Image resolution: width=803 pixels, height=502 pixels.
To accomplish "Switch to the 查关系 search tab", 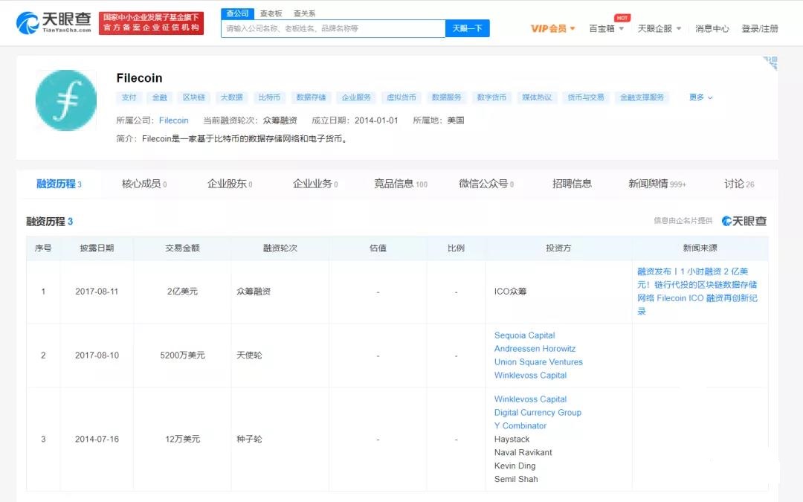I will [x=305, y=13].
